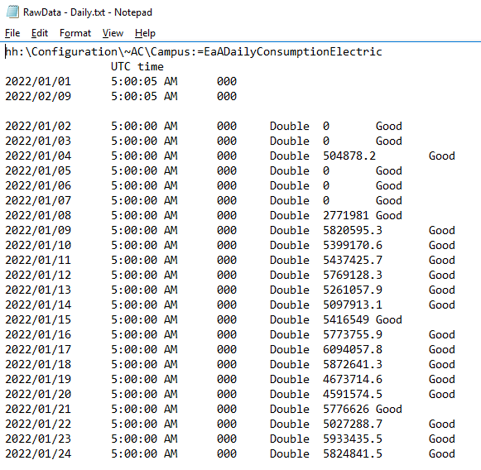Click the value 504878.2
This screenshot has width=481, height=470.
[349, 156]
